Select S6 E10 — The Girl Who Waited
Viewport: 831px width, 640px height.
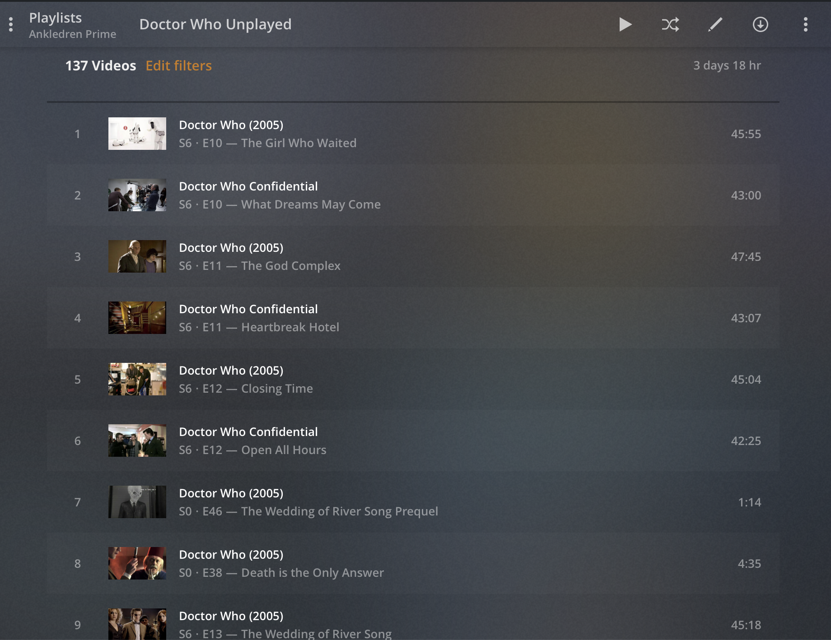point(268,143)
